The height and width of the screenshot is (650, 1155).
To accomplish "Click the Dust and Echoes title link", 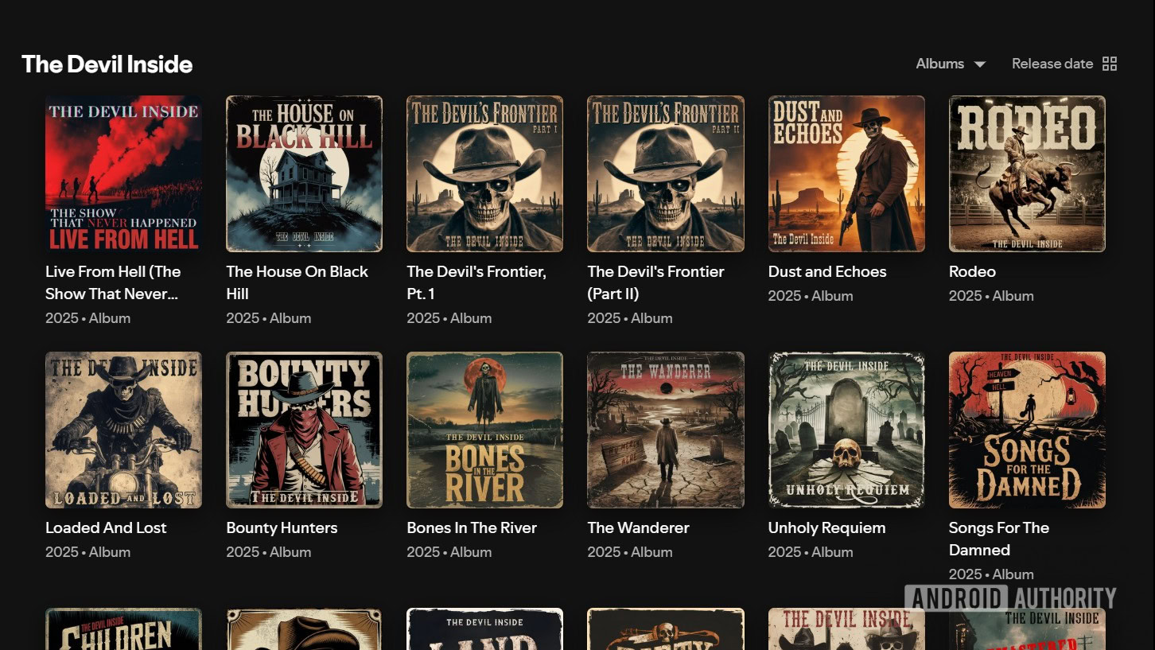I will 826,272.
